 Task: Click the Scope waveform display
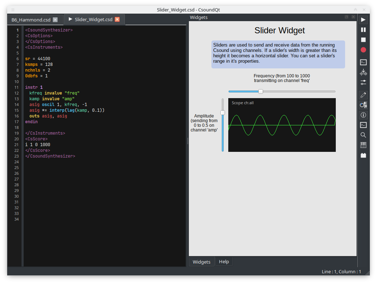point(282,125)
